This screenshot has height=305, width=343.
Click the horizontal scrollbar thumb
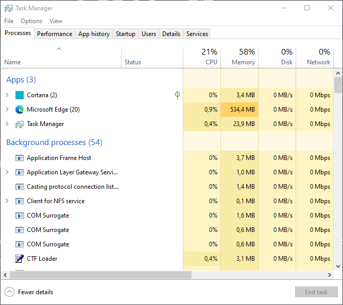(x=100, y=275)
